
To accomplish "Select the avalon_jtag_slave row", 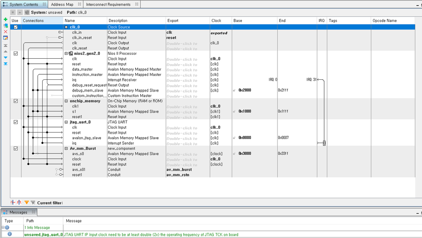I will pyautogui.click(x=212, y=138).
